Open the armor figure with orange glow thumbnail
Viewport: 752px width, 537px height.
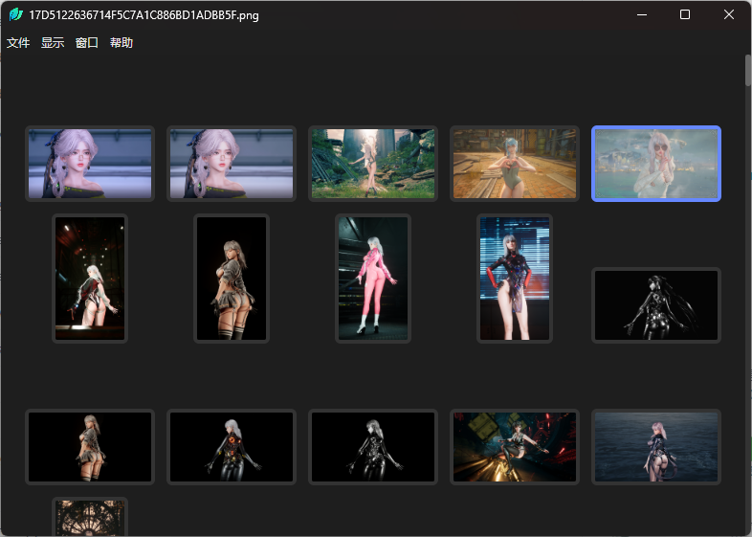pos(232,447)
